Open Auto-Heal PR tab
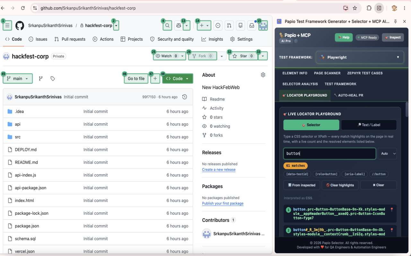Viewport: 411px width, 256px height. 348,95
